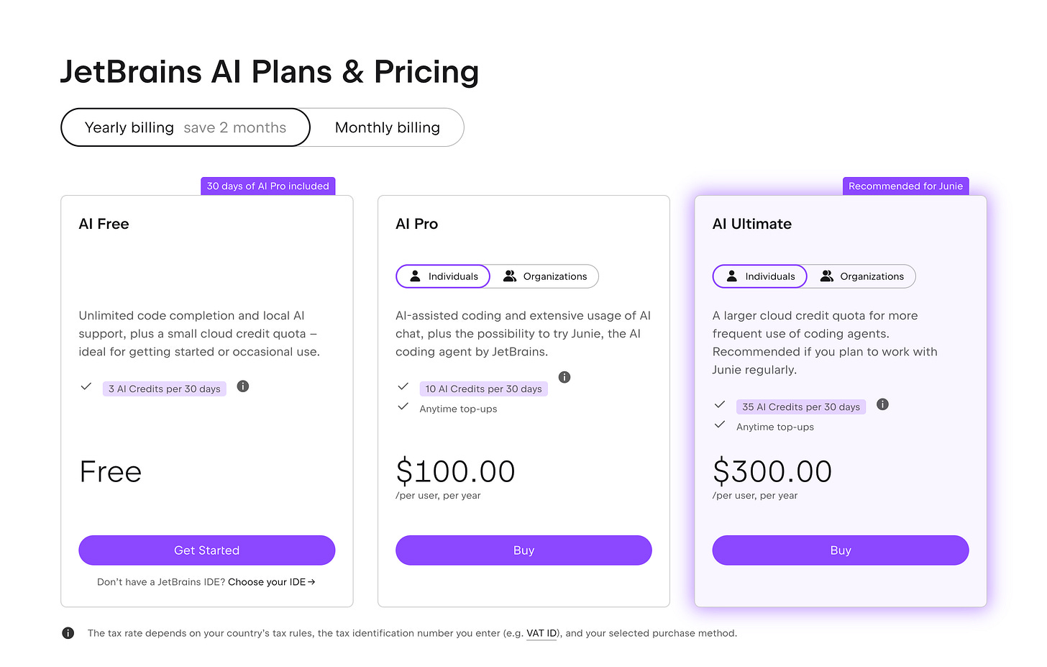Screen dimensions: 1047x667
Task: Switch to Monthly billing
Action: click(x=387, y=127)
